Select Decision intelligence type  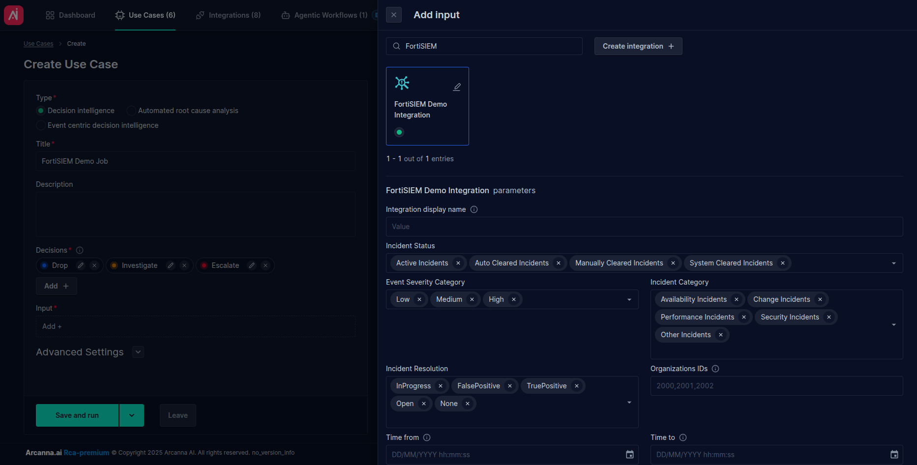click(41, 111)
